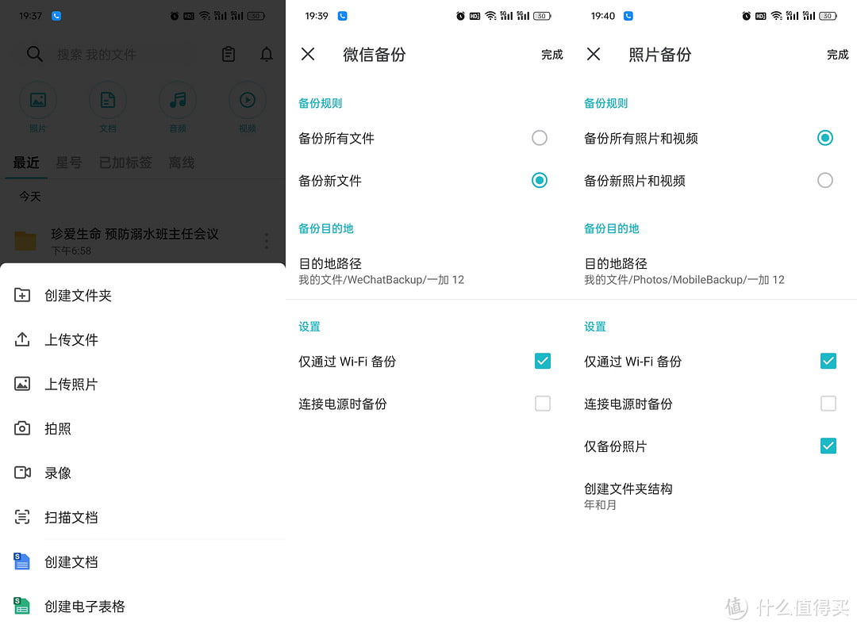Open the 照片 category icon
This screenshot has width=857, height=628.
coord(37,99)
